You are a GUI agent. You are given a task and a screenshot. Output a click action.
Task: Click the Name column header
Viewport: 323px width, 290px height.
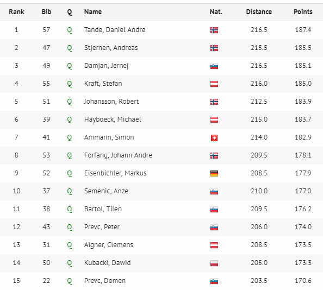tap(93, 12)
